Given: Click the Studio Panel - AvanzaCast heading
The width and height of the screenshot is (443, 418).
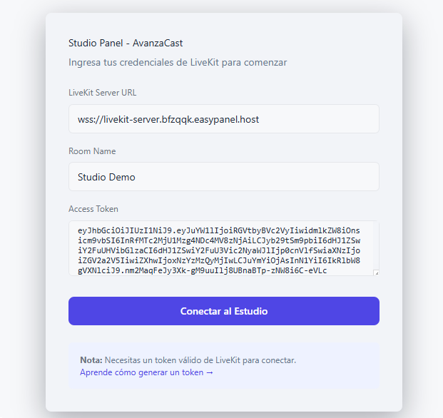Looking at the screenshot, I should (126, 44).
